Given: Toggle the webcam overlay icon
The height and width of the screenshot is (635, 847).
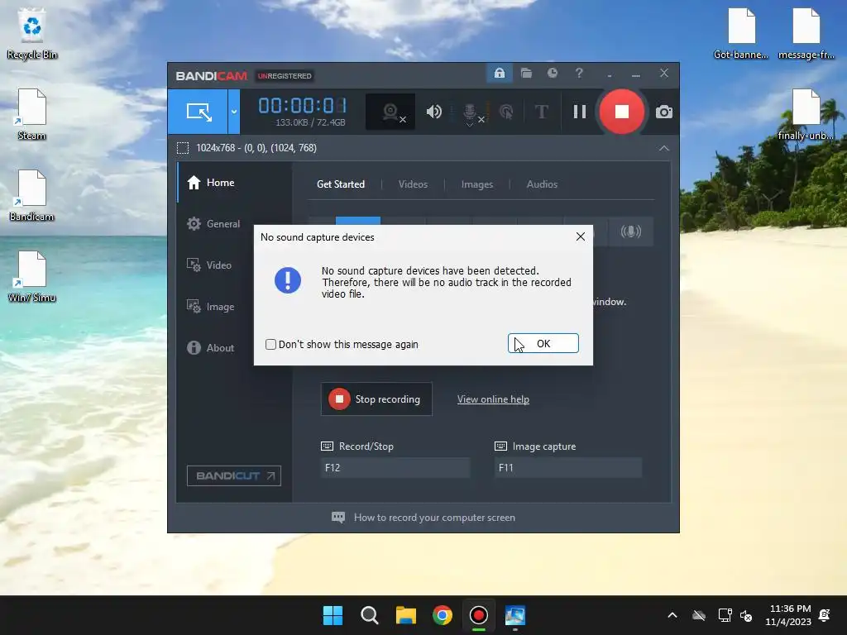Looking at the screenshot, I should [x=390, y=112].
